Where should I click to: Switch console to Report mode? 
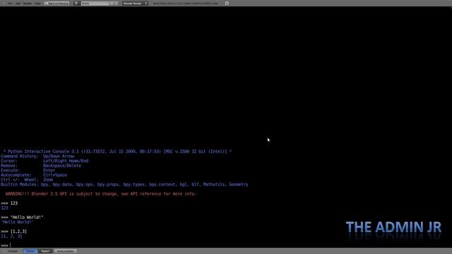[x=45, y=251]
